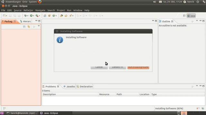The image size is (206, 115).
Task: Maximize the Problems panel
Action: pyautogui.click(x=203, y=86)
